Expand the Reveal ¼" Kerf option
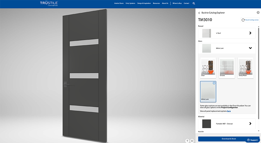The image size is (261, 143). point(250,33)
